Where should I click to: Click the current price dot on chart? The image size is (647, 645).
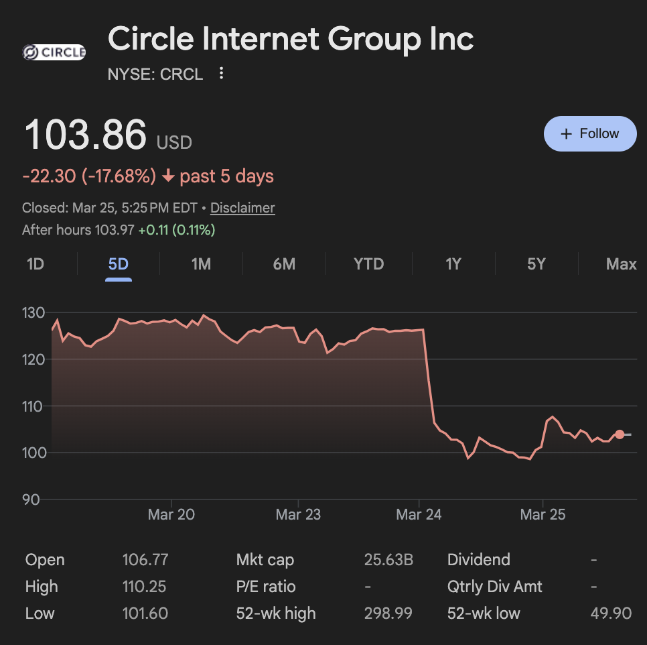620,434
